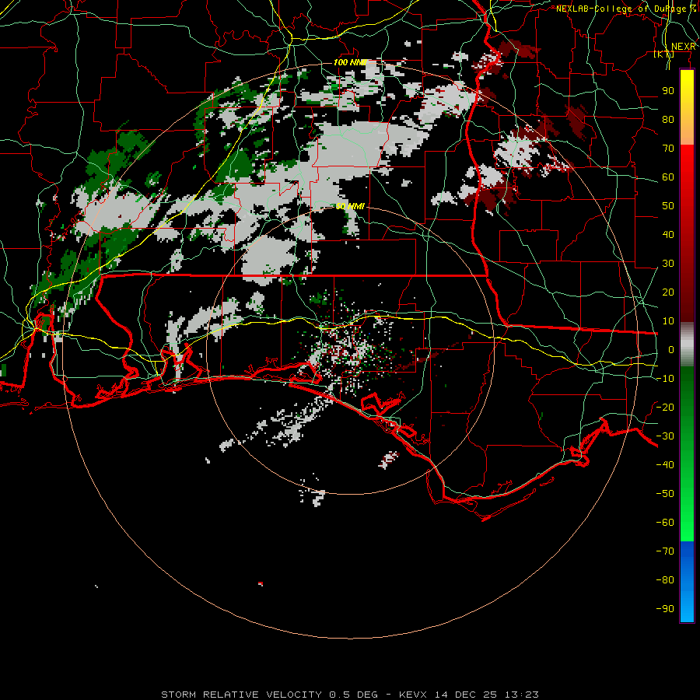Click the -20 scale label

tap(665, 407)
